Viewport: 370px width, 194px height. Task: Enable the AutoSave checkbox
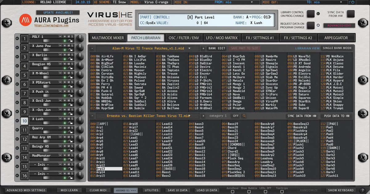[232, 192]
